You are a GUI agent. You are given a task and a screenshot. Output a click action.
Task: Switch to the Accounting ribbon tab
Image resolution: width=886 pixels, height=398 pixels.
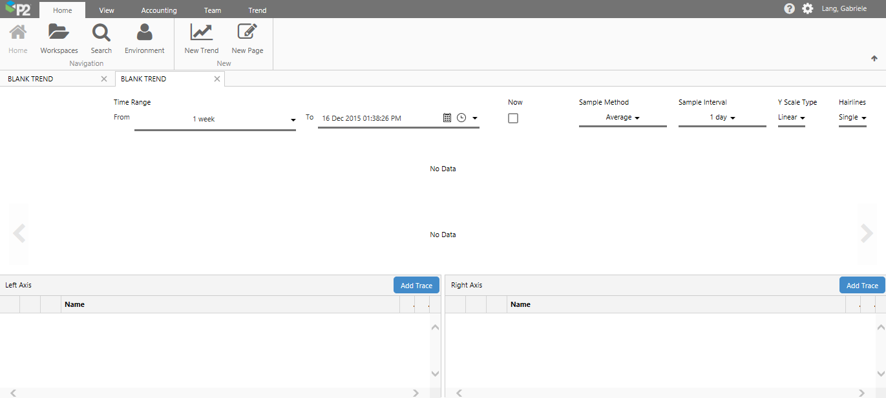[159, 10]
